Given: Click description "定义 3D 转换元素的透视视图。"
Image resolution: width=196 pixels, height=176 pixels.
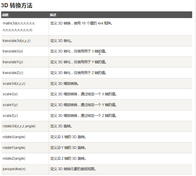Looking at the screenshot, I should pyautogui.click(x=73, y=169).
